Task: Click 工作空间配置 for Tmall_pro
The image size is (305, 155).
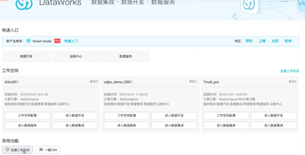Action: [x=226, y=116]
